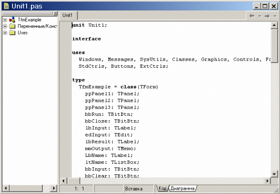The image size is (280, 194).
Task: Click explorer panel scrollbar right arrow
Action: pyautogui.click(x=54, y=188)
